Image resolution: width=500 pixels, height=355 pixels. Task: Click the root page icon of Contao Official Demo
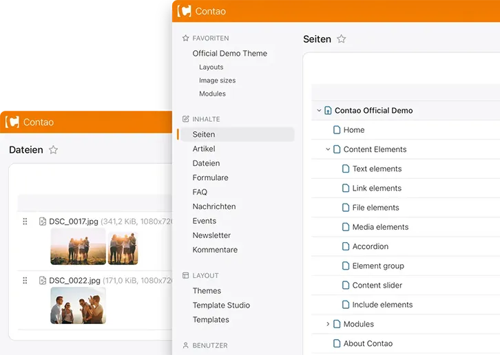(328, 111)
